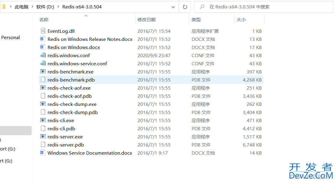Click the refresh button beside address bar
Viewport: 336px width, 182px height.
185,7
